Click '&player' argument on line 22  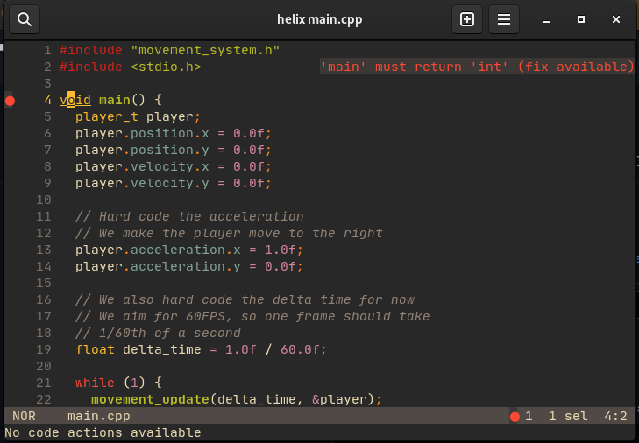click(339, 399)
